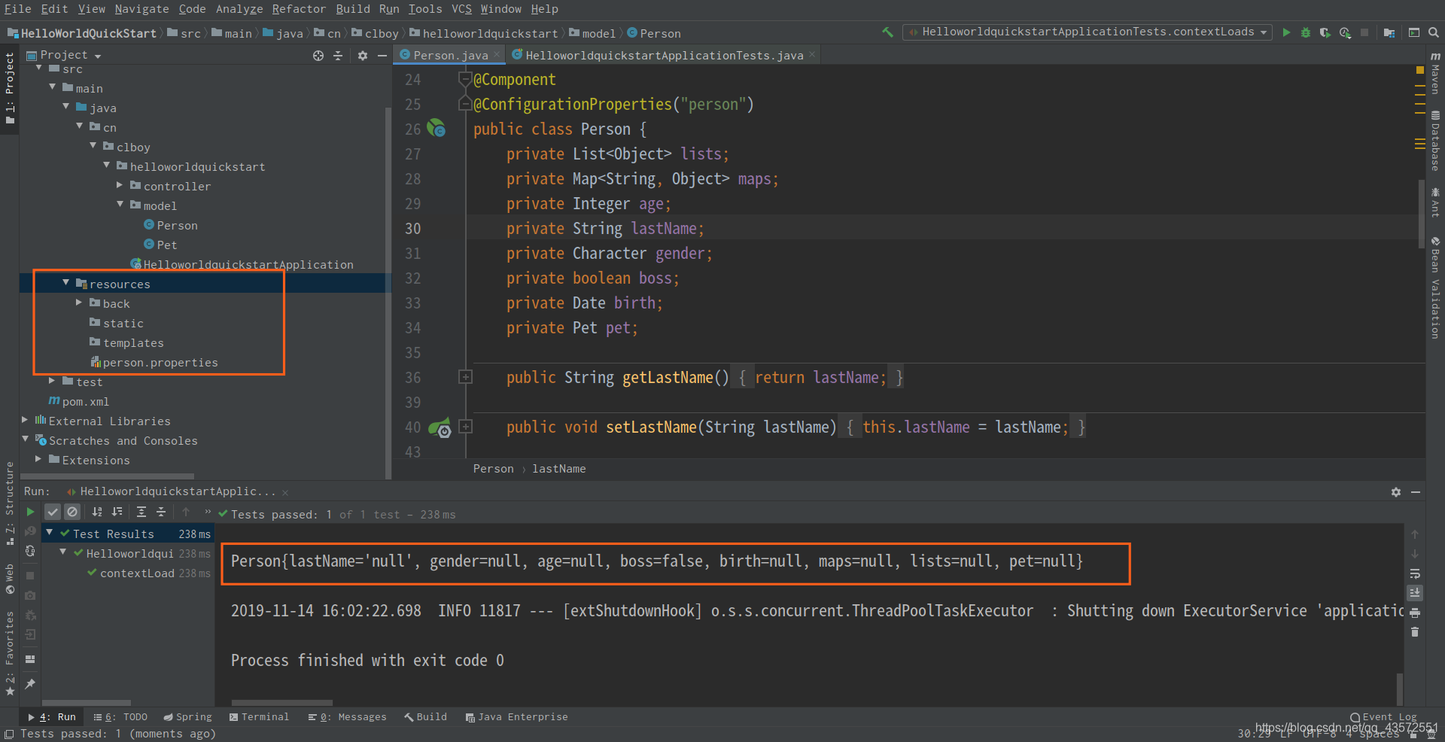This screenshot has width=1445, height=742.
Task: Click the gutter bean icon at line 26
Action: click(437, 129)
